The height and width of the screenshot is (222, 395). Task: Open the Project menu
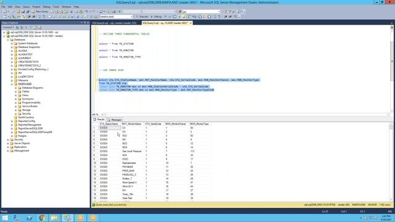coord(36,7)
